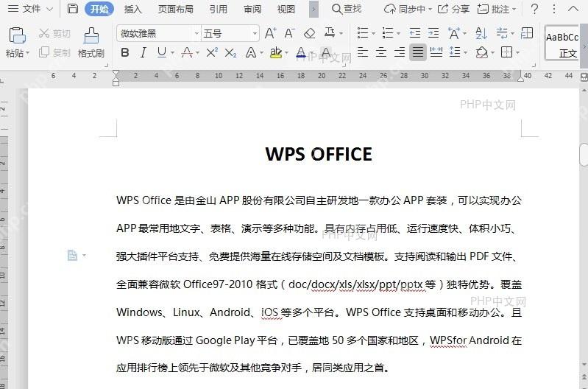Click the show paragraph marks icon
This screenshot has width=588, height=389.
pos(502,33)
